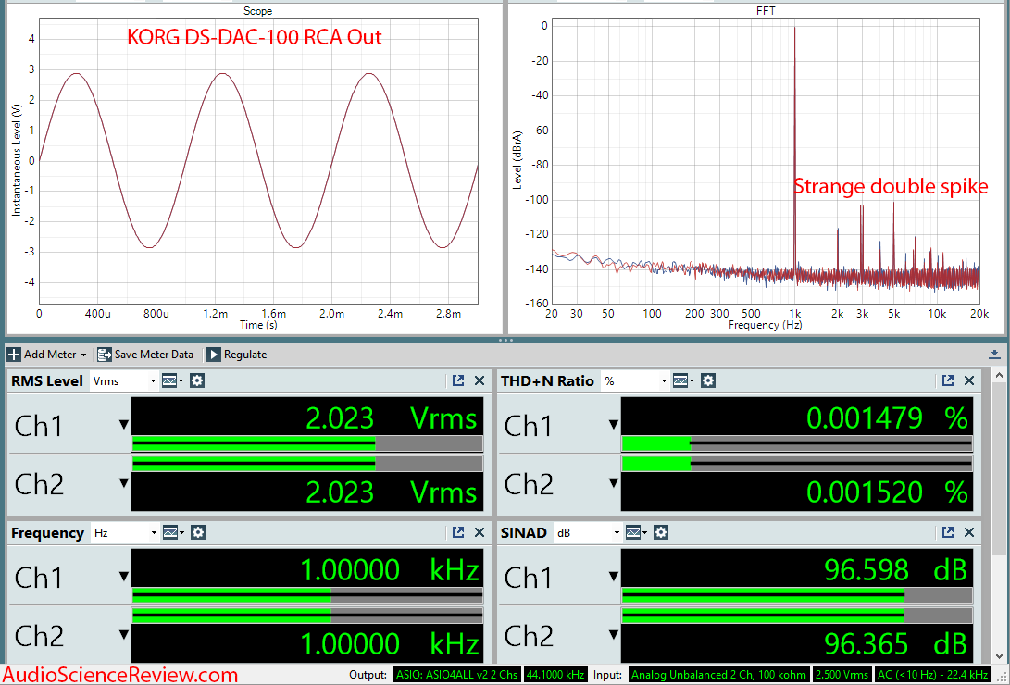
Task: Click the 2.023 Vrms Ch1 reading
Action: point(391,418)
